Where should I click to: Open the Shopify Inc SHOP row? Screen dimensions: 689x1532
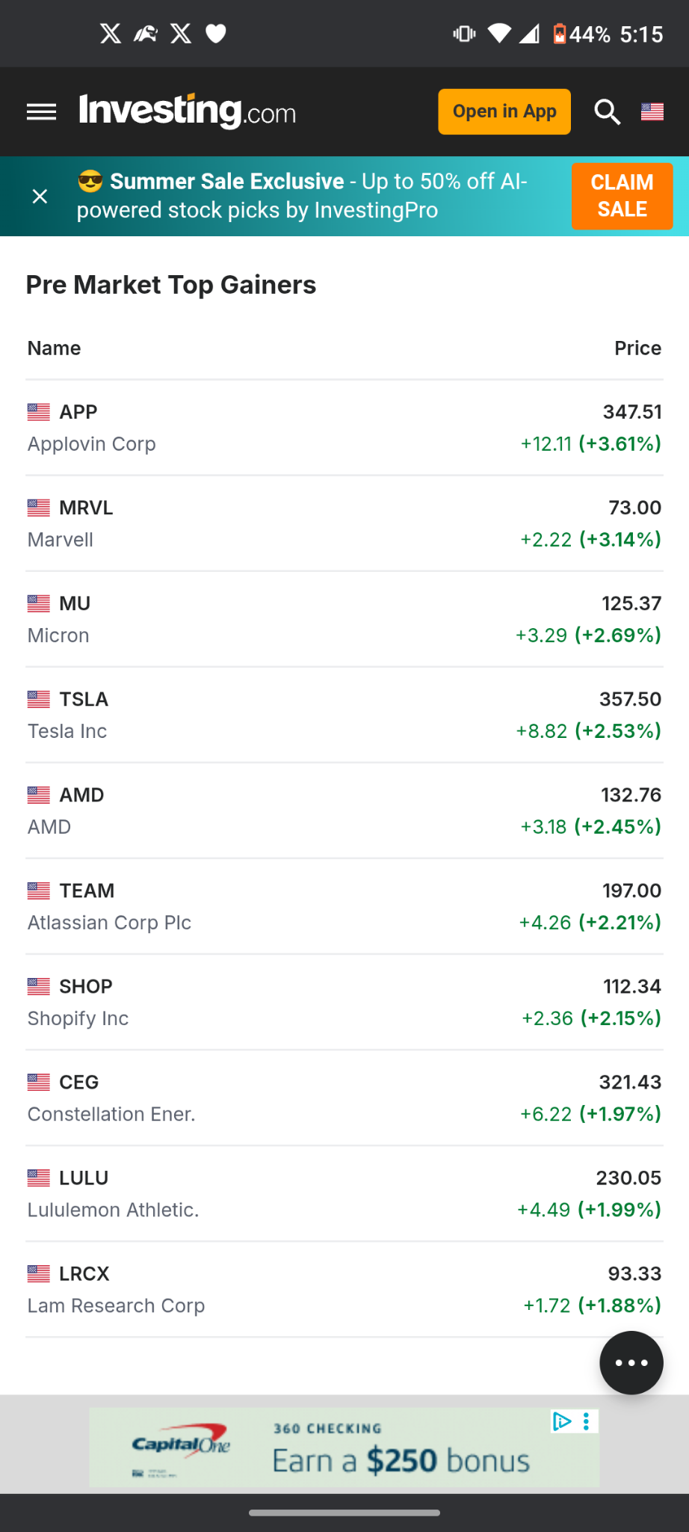[344, 1002]
